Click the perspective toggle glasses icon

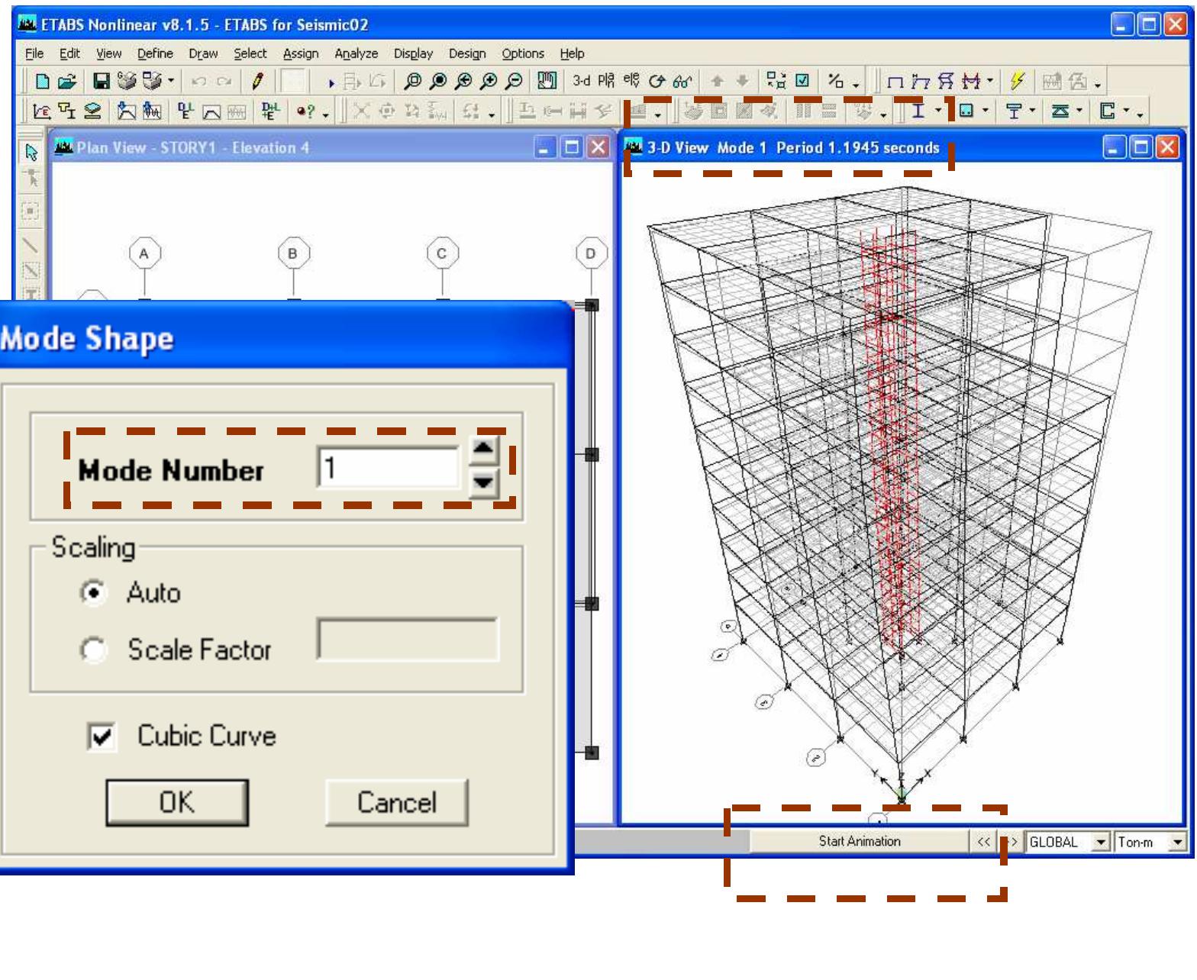[x=682, y=81]
